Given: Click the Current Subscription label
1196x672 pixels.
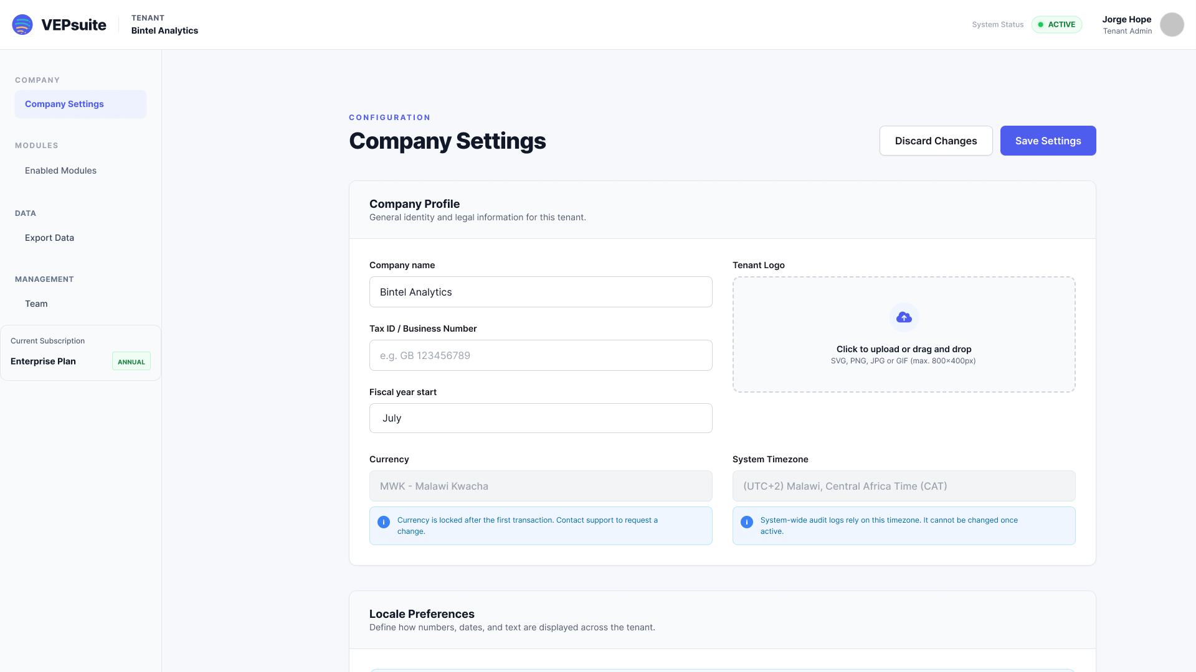Looking at the screenshot, I should click(x=47, y=341).
